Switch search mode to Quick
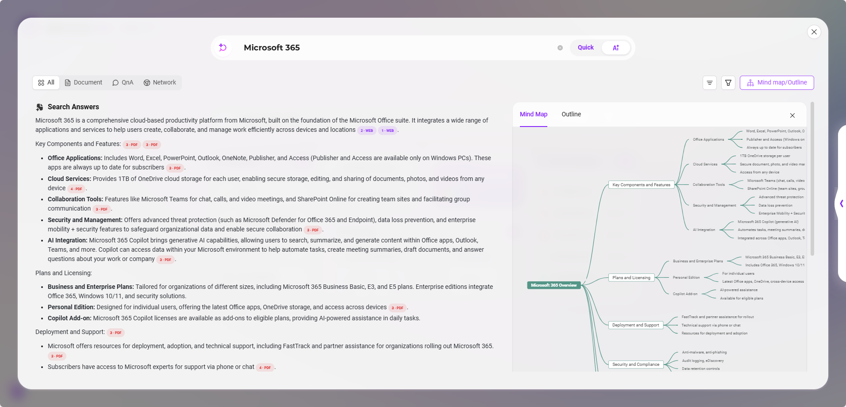This screenshot has width=846, height=407. (x=585, y=47)
